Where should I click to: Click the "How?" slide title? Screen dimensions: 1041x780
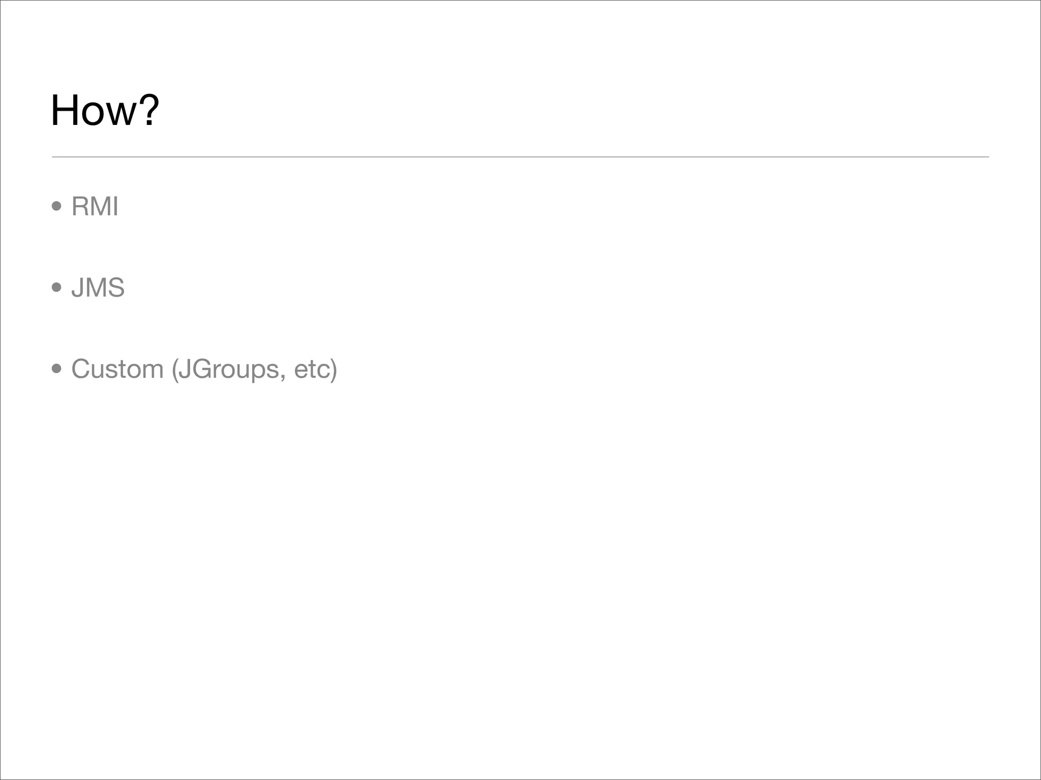tap(105, 110)
